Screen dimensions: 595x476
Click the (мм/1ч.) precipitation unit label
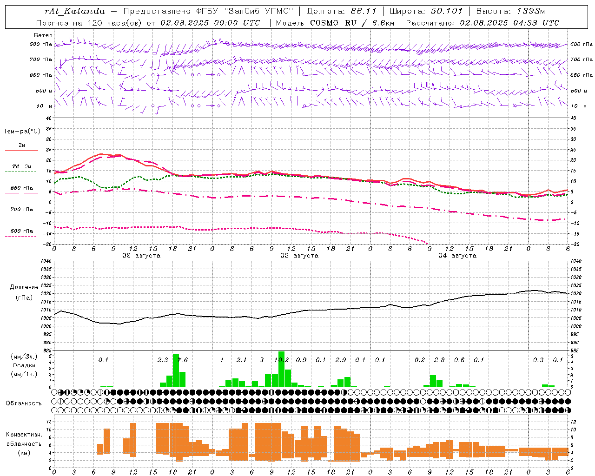pos(23,374)
